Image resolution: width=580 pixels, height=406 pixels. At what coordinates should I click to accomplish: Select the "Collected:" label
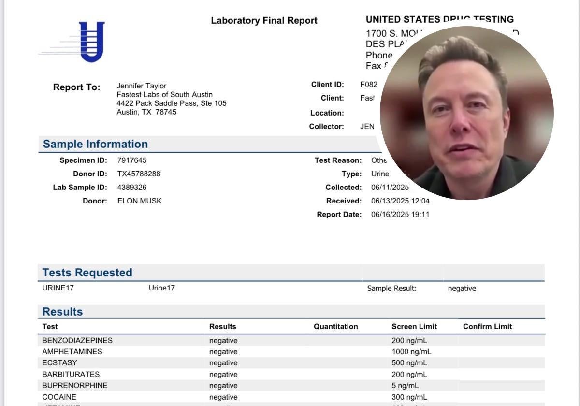(x=344, y=188)
